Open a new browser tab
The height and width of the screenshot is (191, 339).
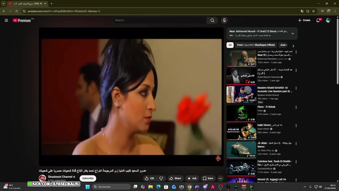(x=51, y=3)
